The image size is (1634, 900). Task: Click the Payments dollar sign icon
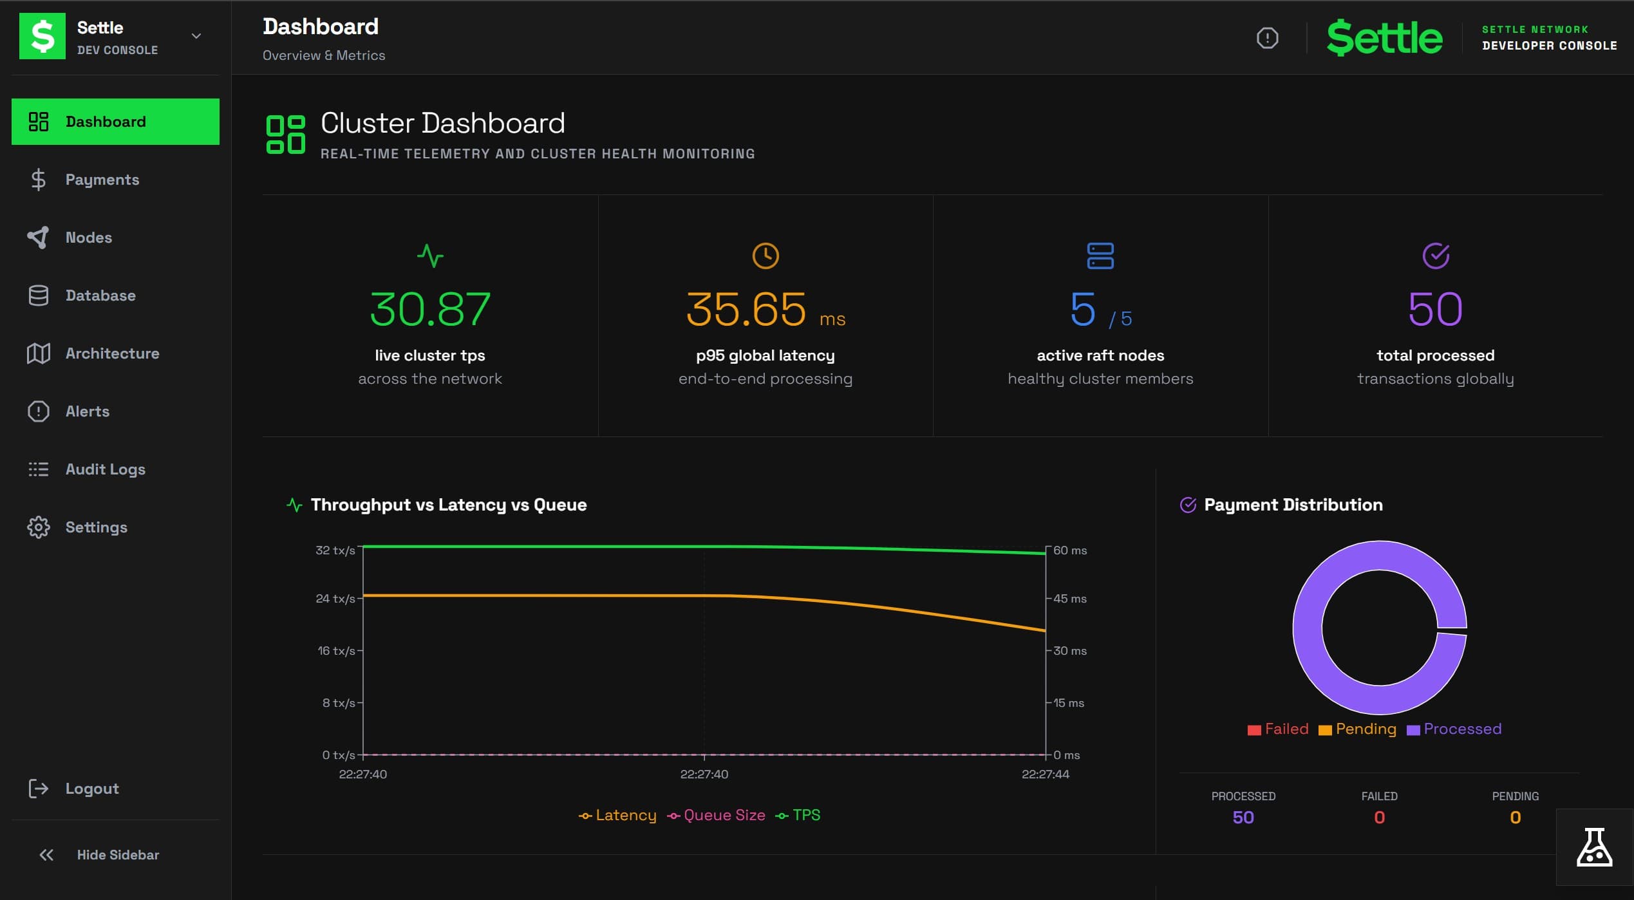pos(39,180)
